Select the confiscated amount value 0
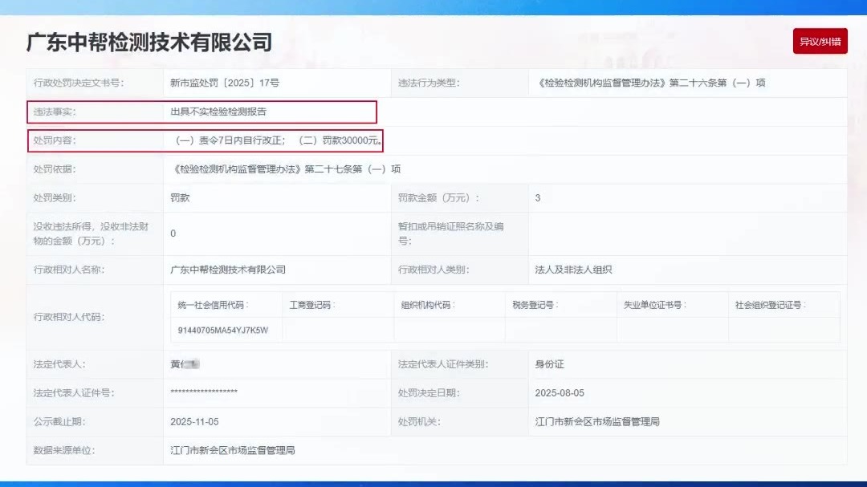 click(173, 233)
